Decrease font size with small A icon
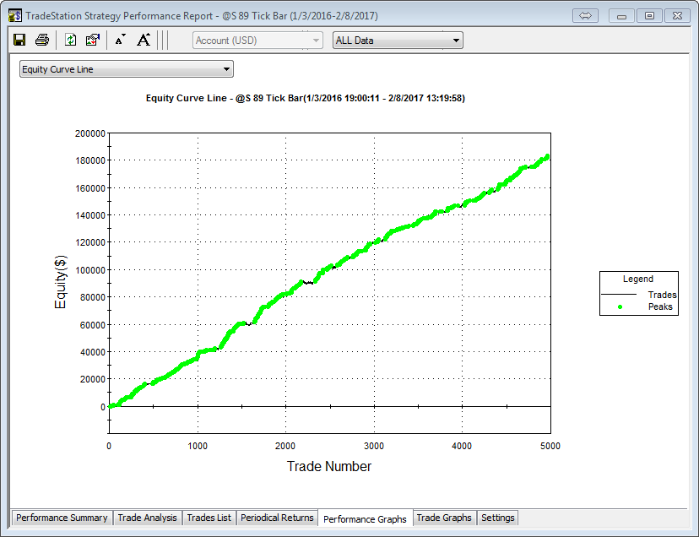 [x=120, y=40]
